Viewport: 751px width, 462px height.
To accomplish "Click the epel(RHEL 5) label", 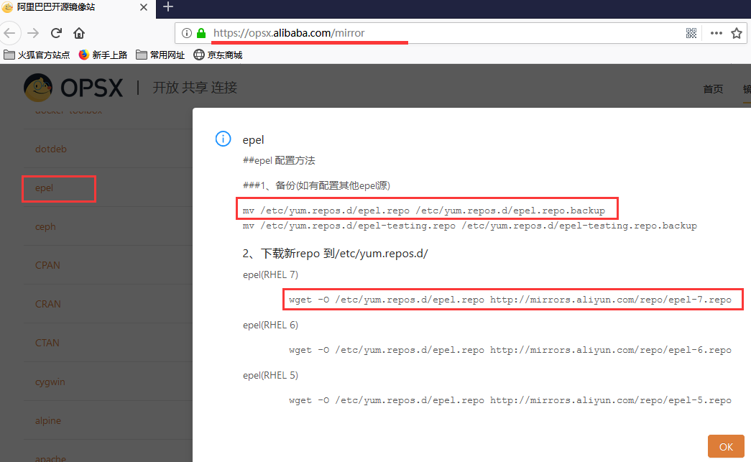I will tap(271, 375).
